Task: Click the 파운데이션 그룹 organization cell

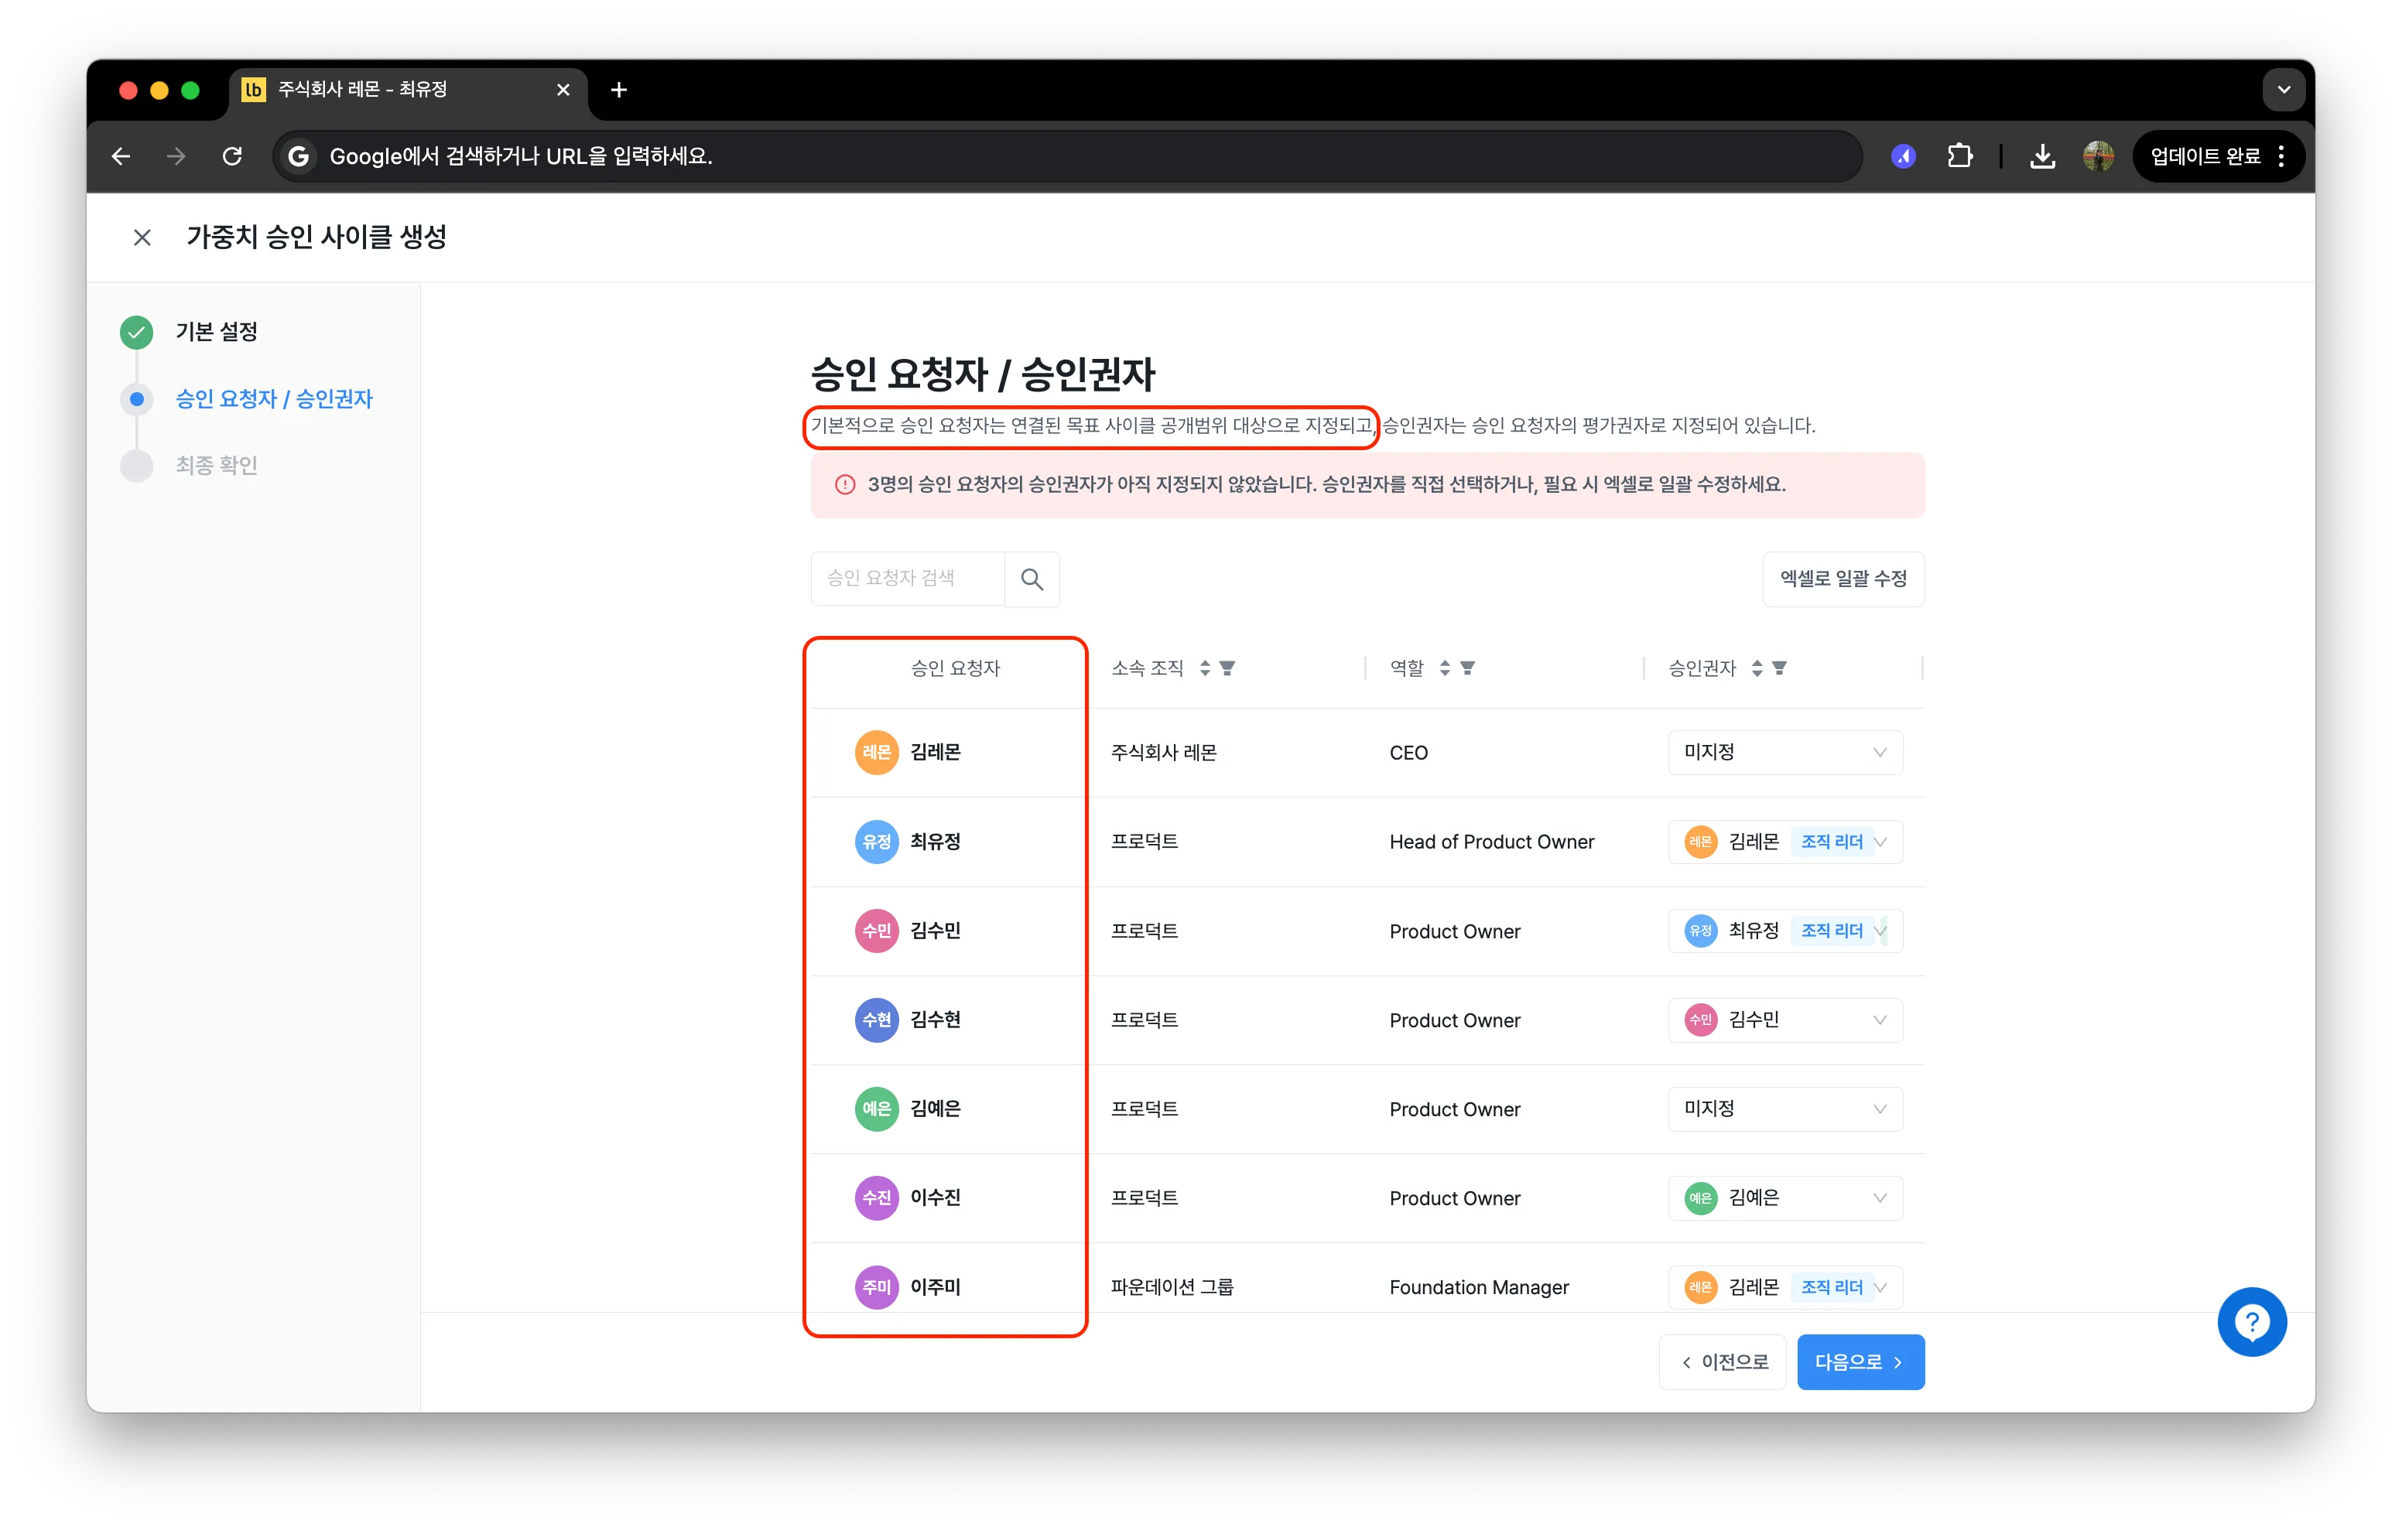Action: coord(1171,1288)
